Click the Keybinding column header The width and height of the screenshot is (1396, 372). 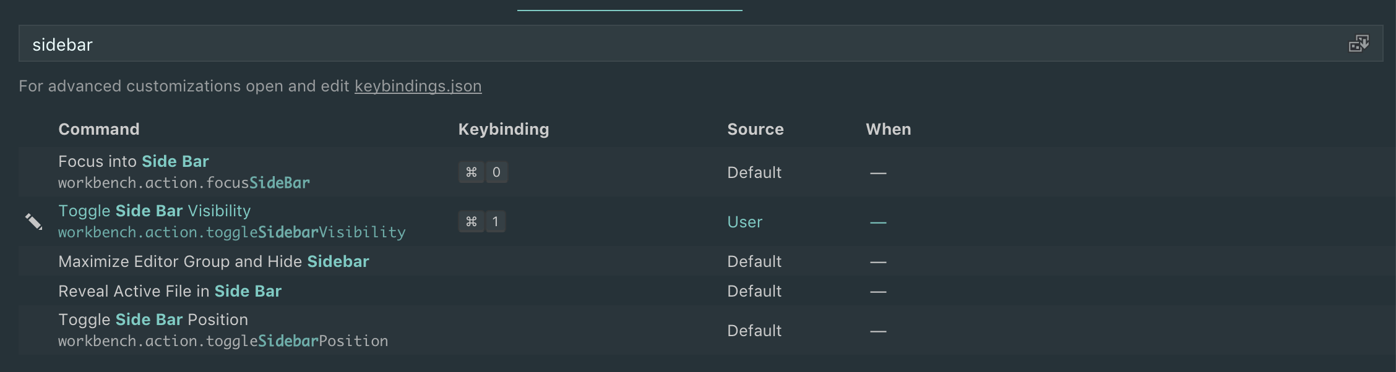(504, 129)
